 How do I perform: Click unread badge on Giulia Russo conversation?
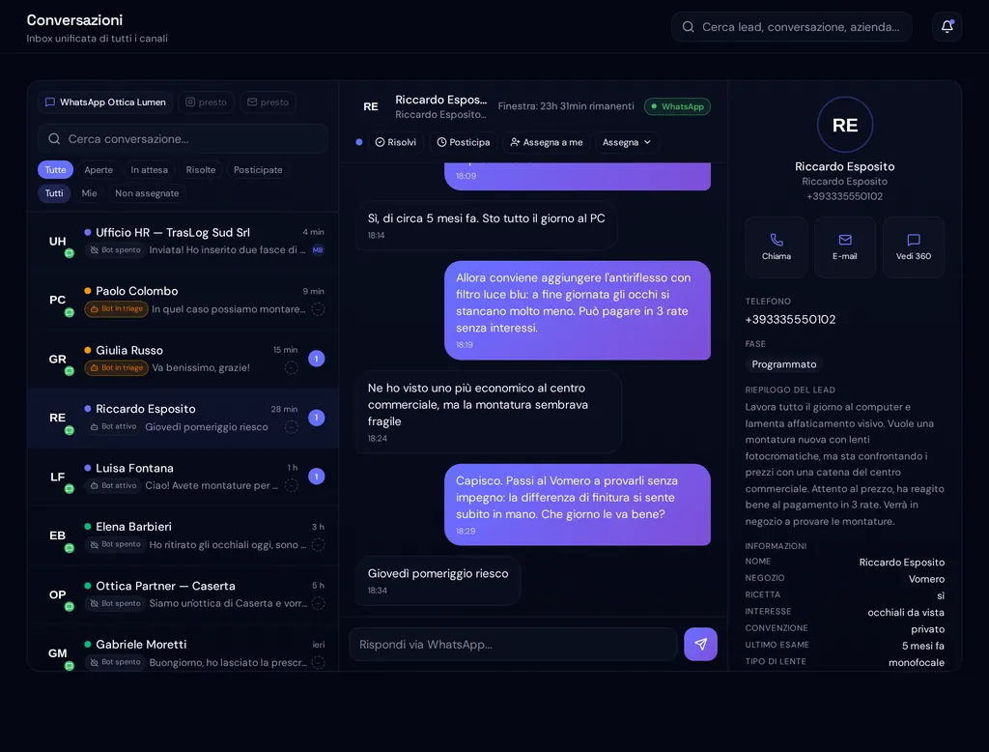click(x=317, y=359)
